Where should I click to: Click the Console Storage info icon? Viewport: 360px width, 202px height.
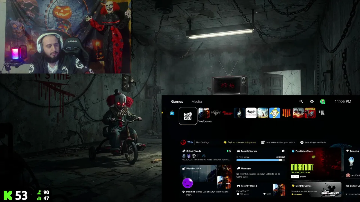point(283,151)
